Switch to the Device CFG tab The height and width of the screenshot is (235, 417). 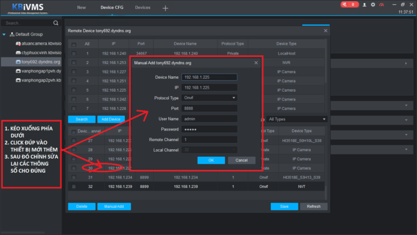[112, 8]
